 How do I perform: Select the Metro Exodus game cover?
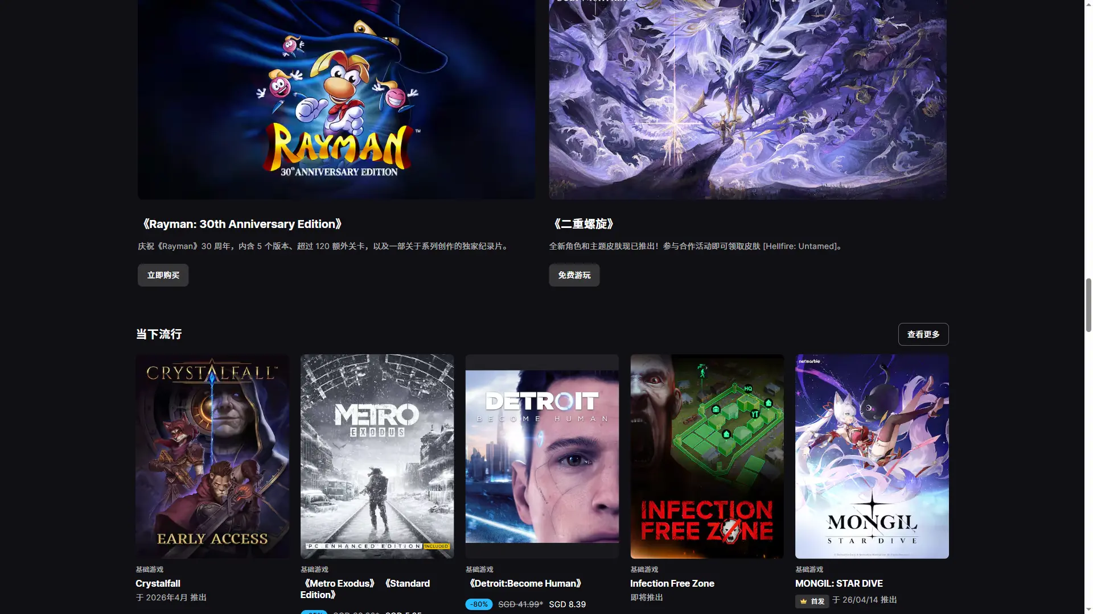tap(377, 456)
